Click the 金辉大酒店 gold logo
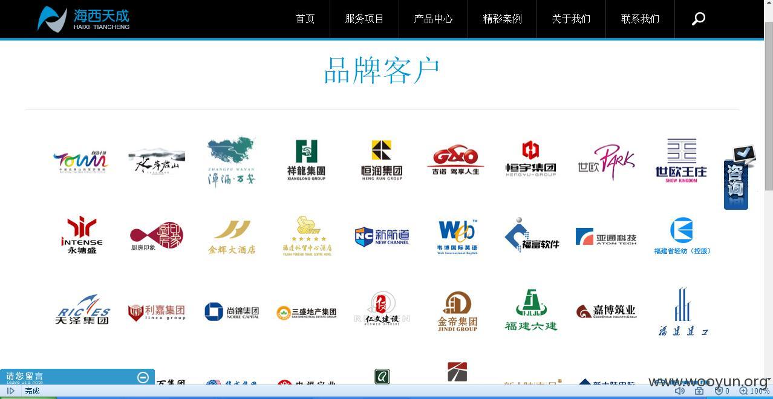 tap(232, 237)
